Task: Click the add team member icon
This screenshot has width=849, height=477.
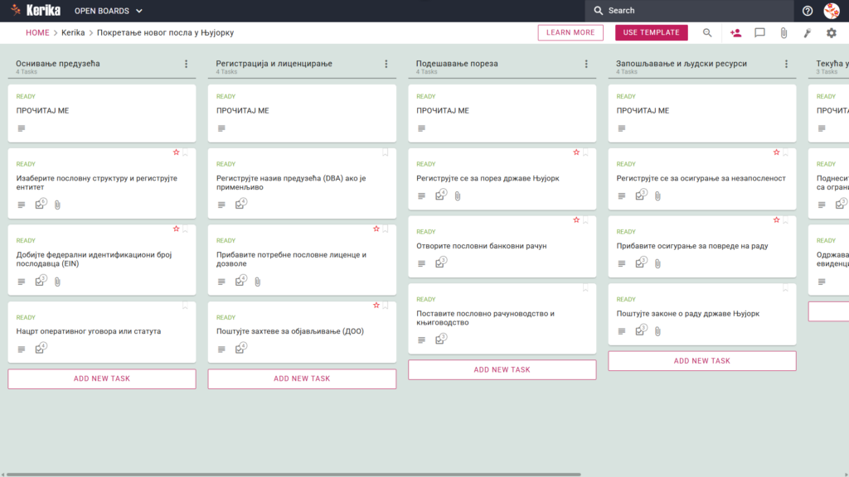Action: (x=735, y=32)
